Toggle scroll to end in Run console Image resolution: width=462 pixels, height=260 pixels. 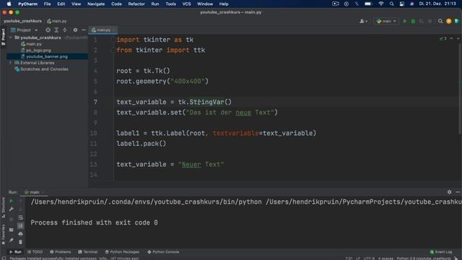[20, 225]
